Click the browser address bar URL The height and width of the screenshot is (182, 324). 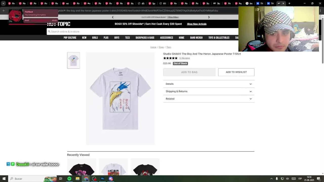pyautogui.click(x=138, y=11)
